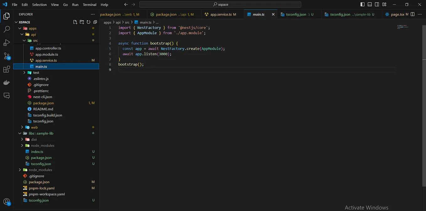
Task: Open the Extensions view
Action: pyautogui.click(x=7, y=69)
